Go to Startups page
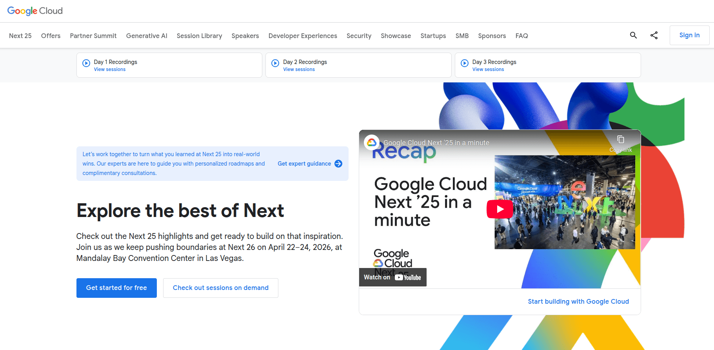The height and width of the screenshot is (350, 714). 433,36
